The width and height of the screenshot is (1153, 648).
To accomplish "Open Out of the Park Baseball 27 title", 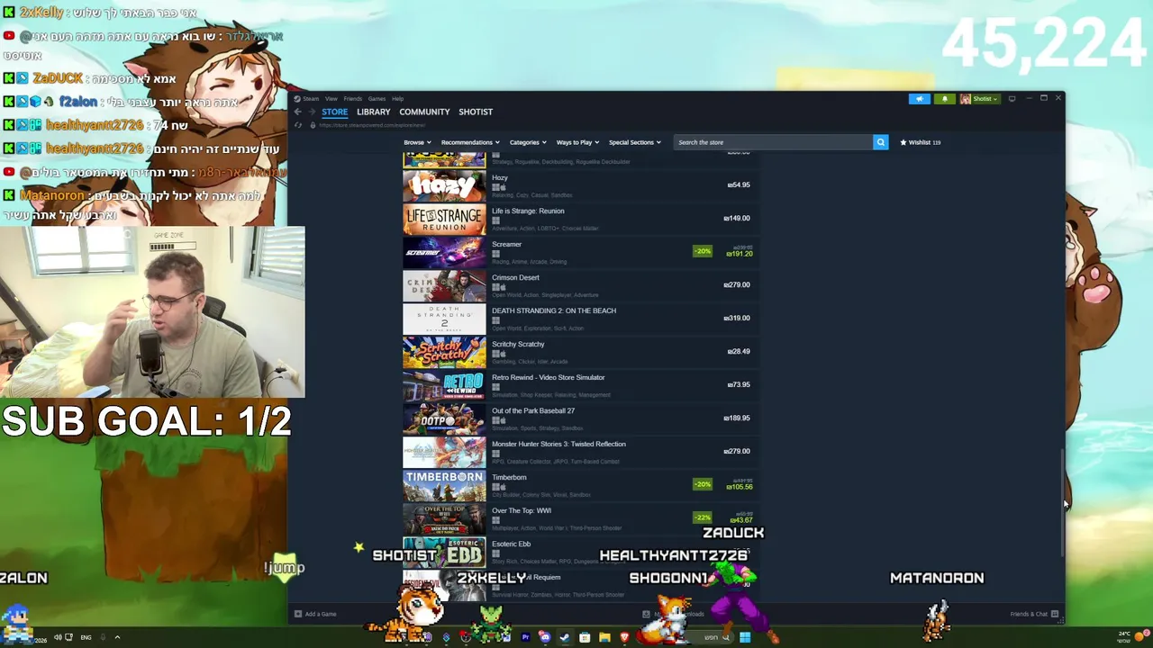I will [x=533, y=411].
